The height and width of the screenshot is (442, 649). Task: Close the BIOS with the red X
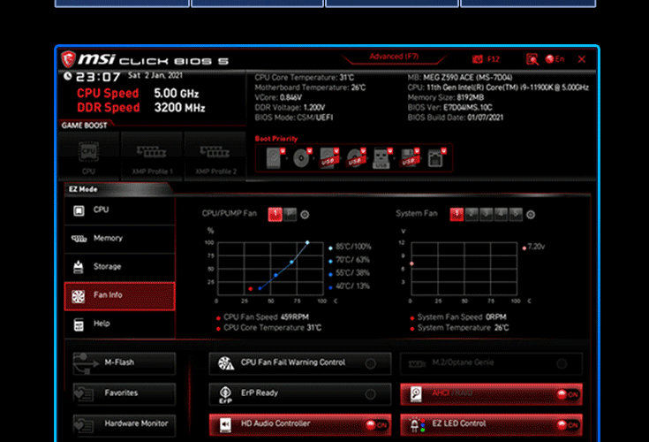[582, 59]
